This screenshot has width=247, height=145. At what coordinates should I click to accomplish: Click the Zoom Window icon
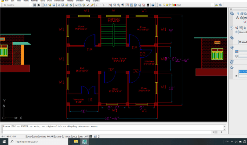click(x=119, y=5)
